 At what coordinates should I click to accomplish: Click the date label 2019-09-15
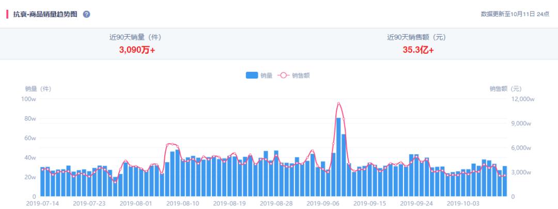[x=369, y=203]
